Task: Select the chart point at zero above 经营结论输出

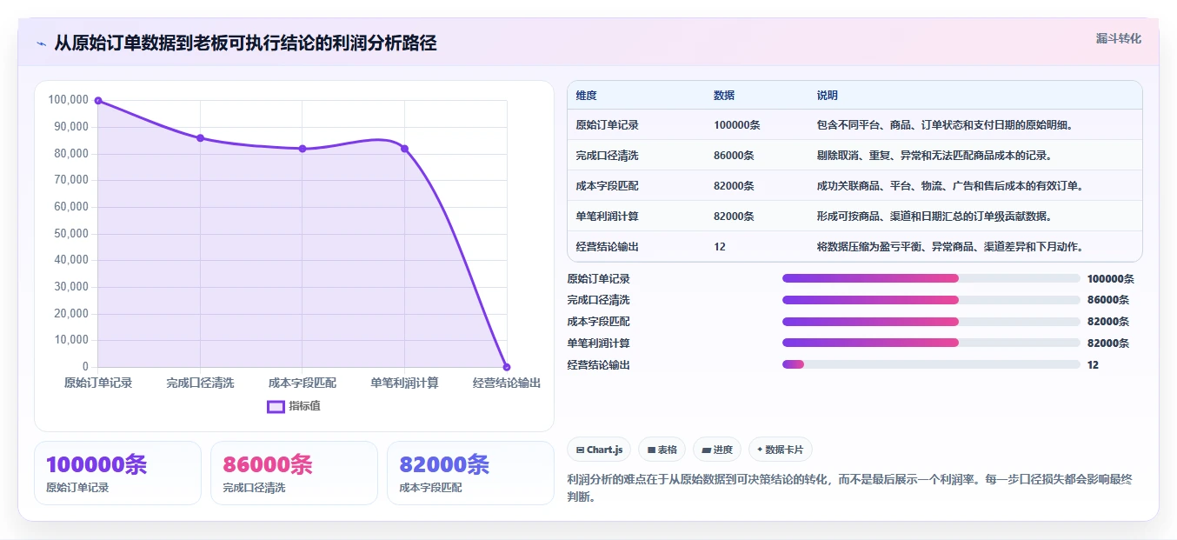Action: 507,367
